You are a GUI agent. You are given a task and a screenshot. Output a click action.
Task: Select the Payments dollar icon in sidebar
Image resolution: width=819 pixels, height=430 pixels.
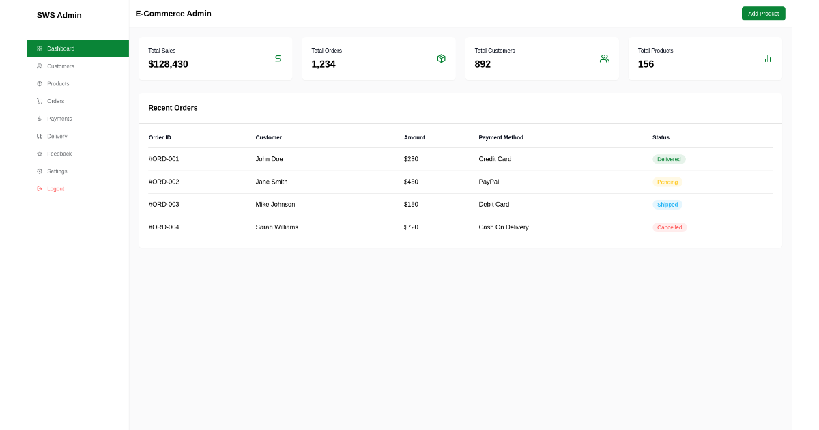pyautogui.click(x=40, y=118)
